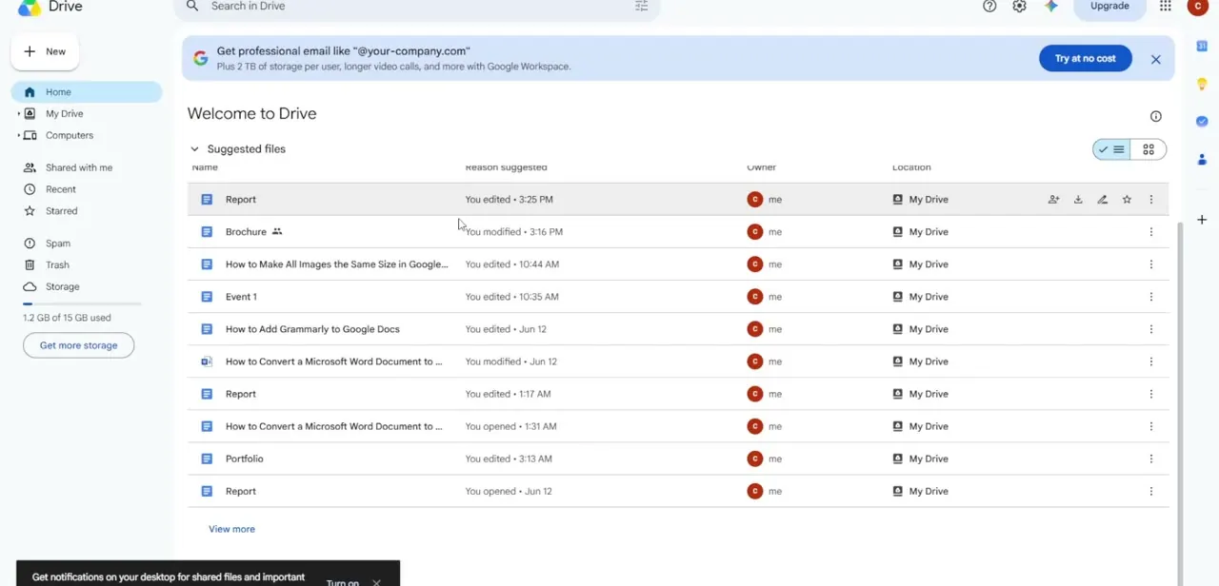Click Get more storage button
The height and width of the screenshot is (586, 1219).
[x=78, y=345]
